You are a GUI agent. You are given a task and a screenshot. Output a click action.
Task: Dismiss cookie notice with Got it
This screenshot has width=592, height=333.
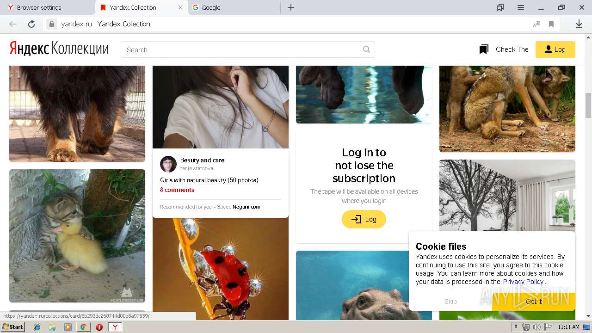point(534,302)
